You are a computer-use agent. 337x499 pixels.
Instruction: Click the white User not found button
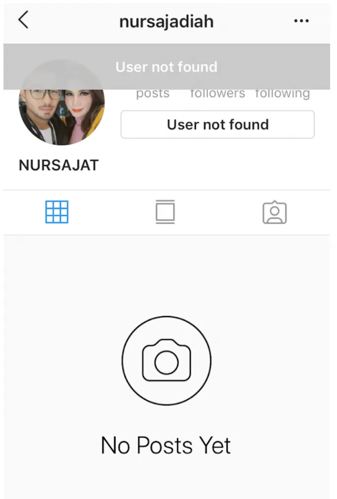click(x=217, y=125)
